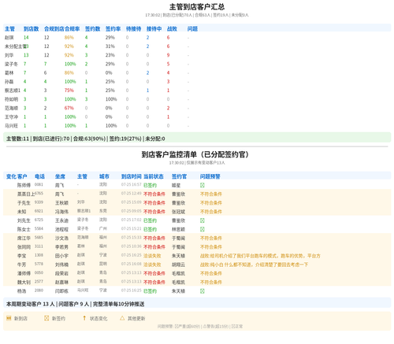Click the 到店客户监控清单 title

tap(195, 154)
